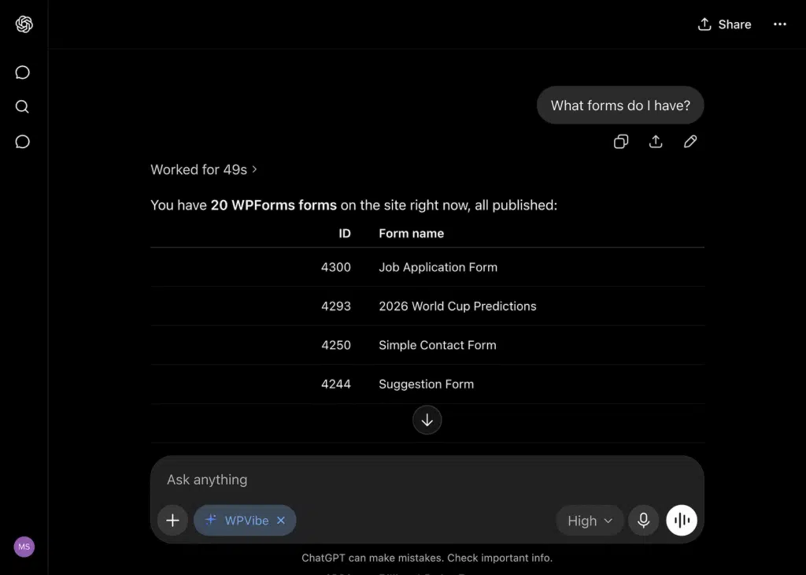Click the microphone dictation icon

644,521
